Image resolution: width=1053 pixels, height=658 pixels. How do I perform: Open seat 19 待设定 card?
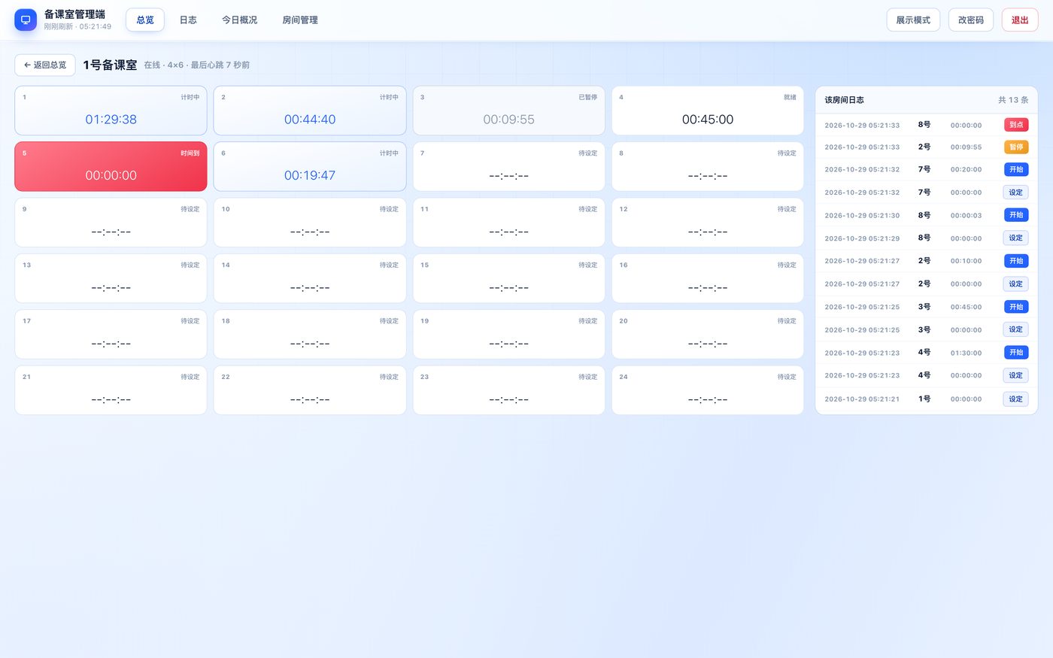[508, 335]
